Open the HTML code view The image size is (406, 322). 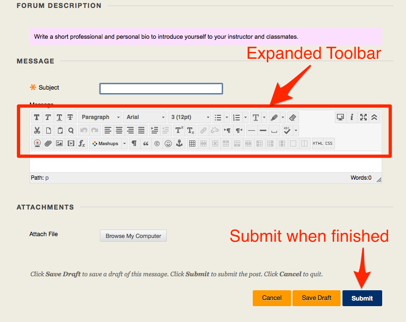(318, 144)
